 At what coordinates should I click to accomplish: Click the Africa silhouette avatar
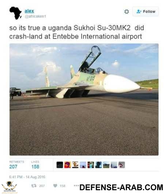tap(15, 13)
